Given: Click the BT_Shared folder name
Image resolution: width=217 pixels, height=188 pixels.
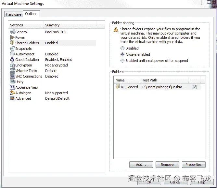Looking at the screenshot, I should pos(129,87).
